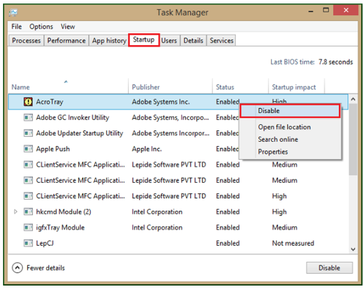Switch to the Performance tab
Viewport: 363px width, 288px height.
(x=66, y=40)
